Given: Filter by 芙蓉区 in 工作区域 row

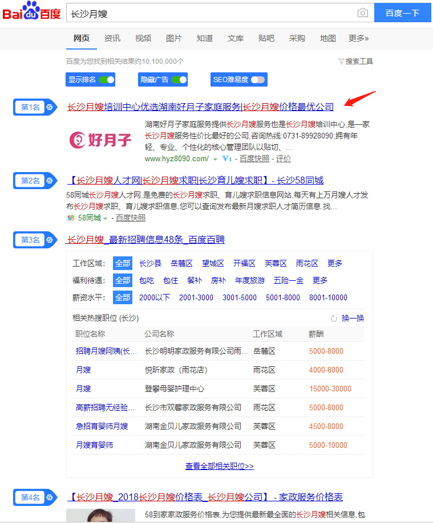Looking at the screenshot, I should (276, 264).
